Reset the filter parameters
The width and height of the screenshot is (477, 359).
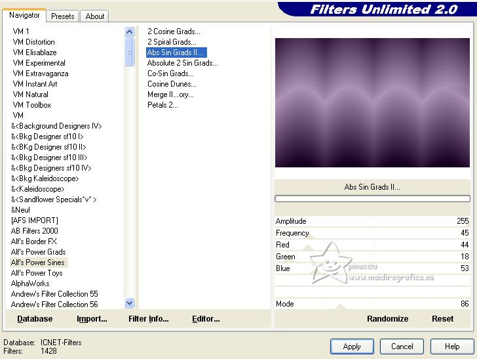coord(443,319)
